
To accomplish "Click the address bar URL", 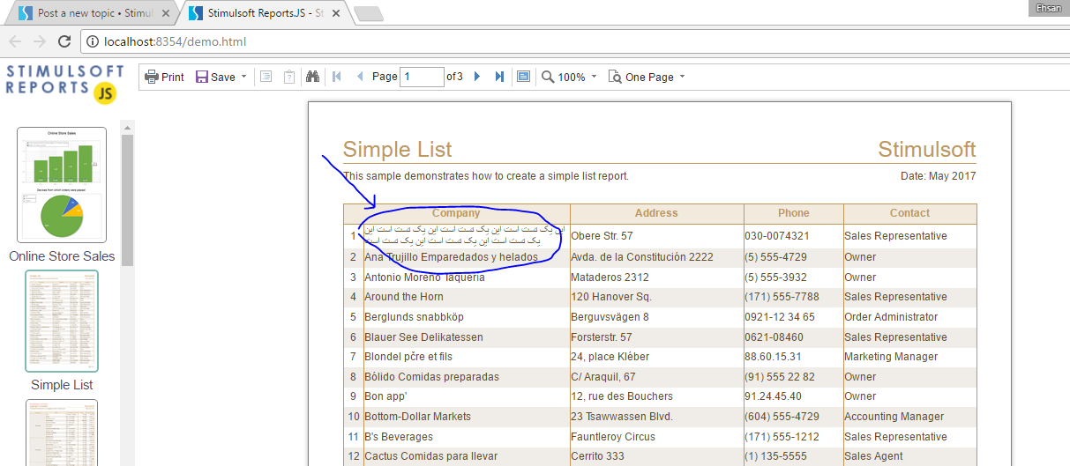I will click(175, 41).
